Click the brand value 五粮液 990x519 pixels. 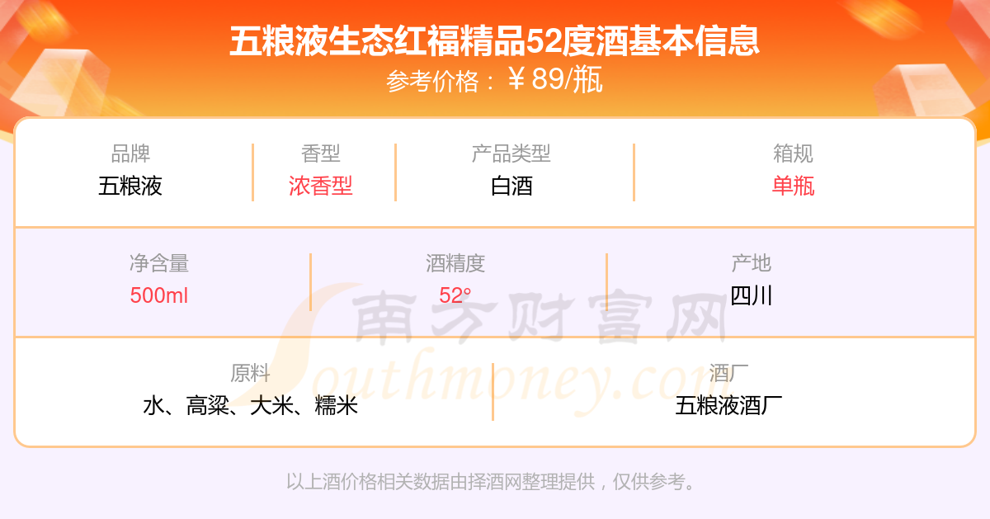[x=130, y=186]
